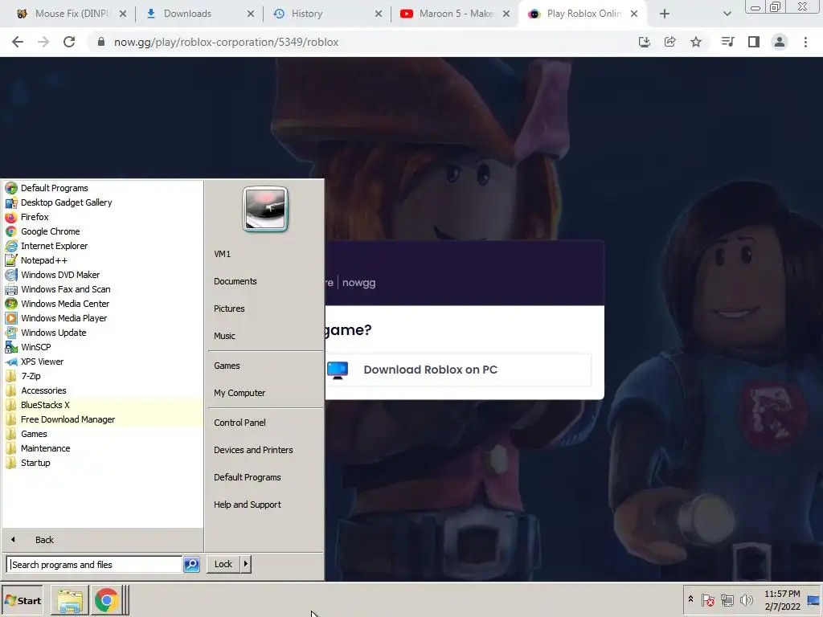Click the Action Center flag tray icon
The width and height of the screenshot is (823, 617).
click(707, 599)
